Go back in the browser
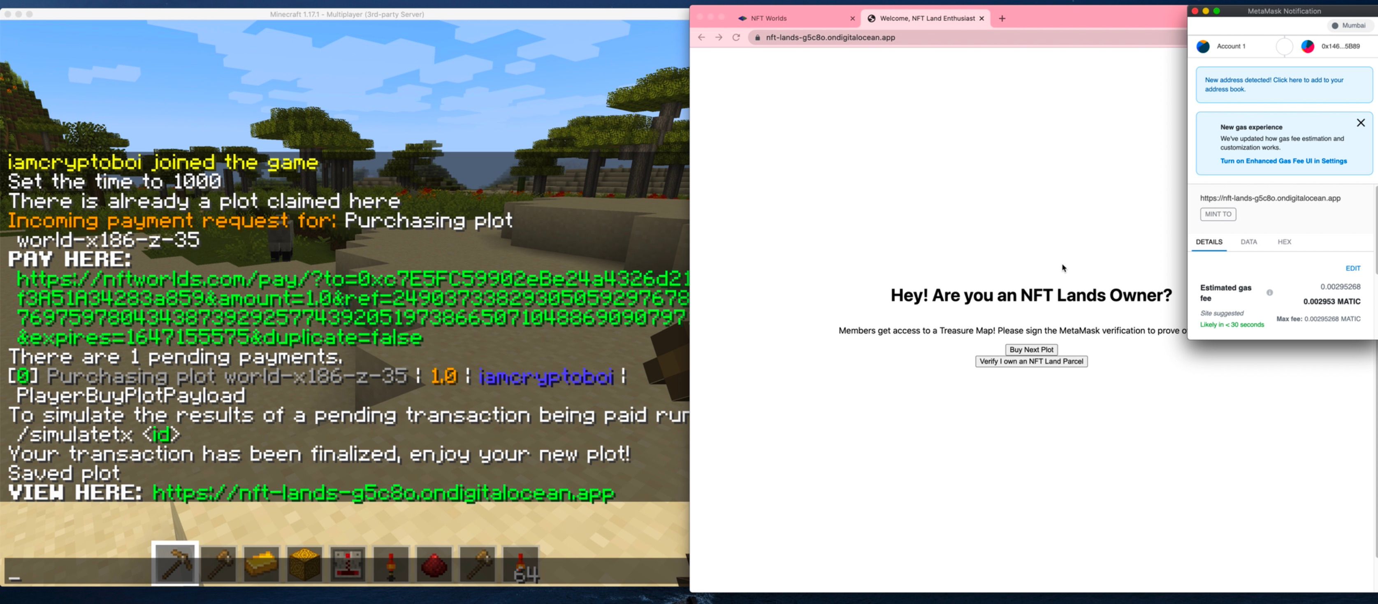1378x604 pixels. coord(701,37)
